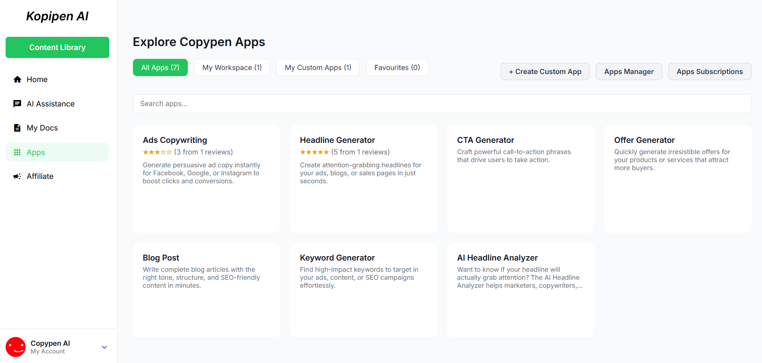762x363 pixels.
Task: Click the AI Assistance chat icon
Action: point(17,104)
